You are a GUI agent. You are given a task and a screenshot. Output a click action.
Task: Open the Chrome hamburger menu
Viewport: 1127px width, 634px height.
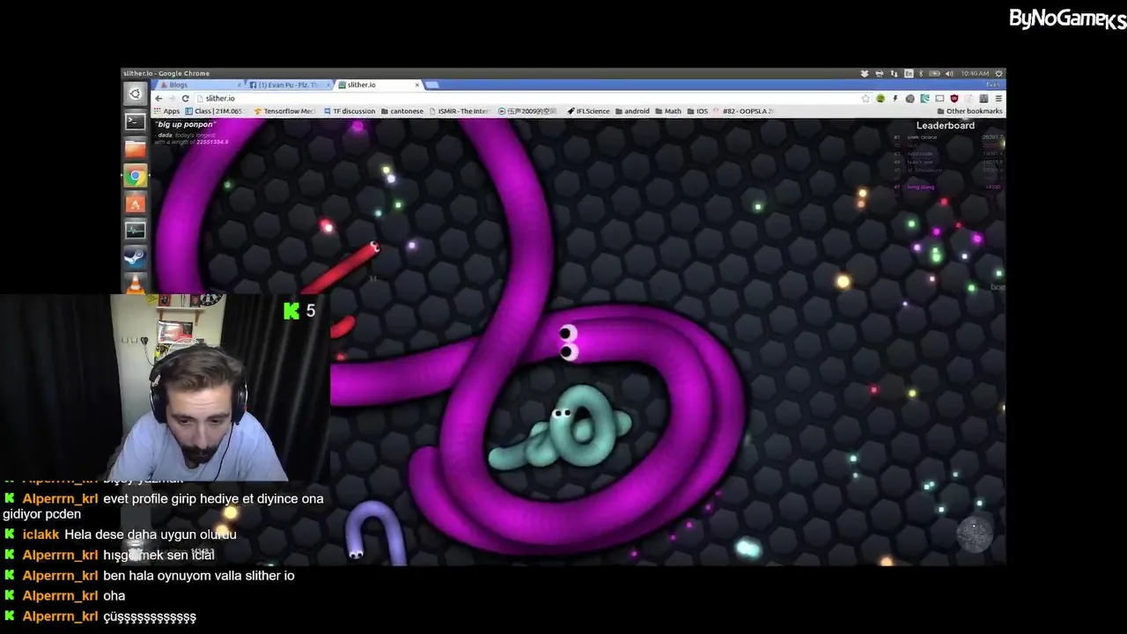[x=998, y=99]
